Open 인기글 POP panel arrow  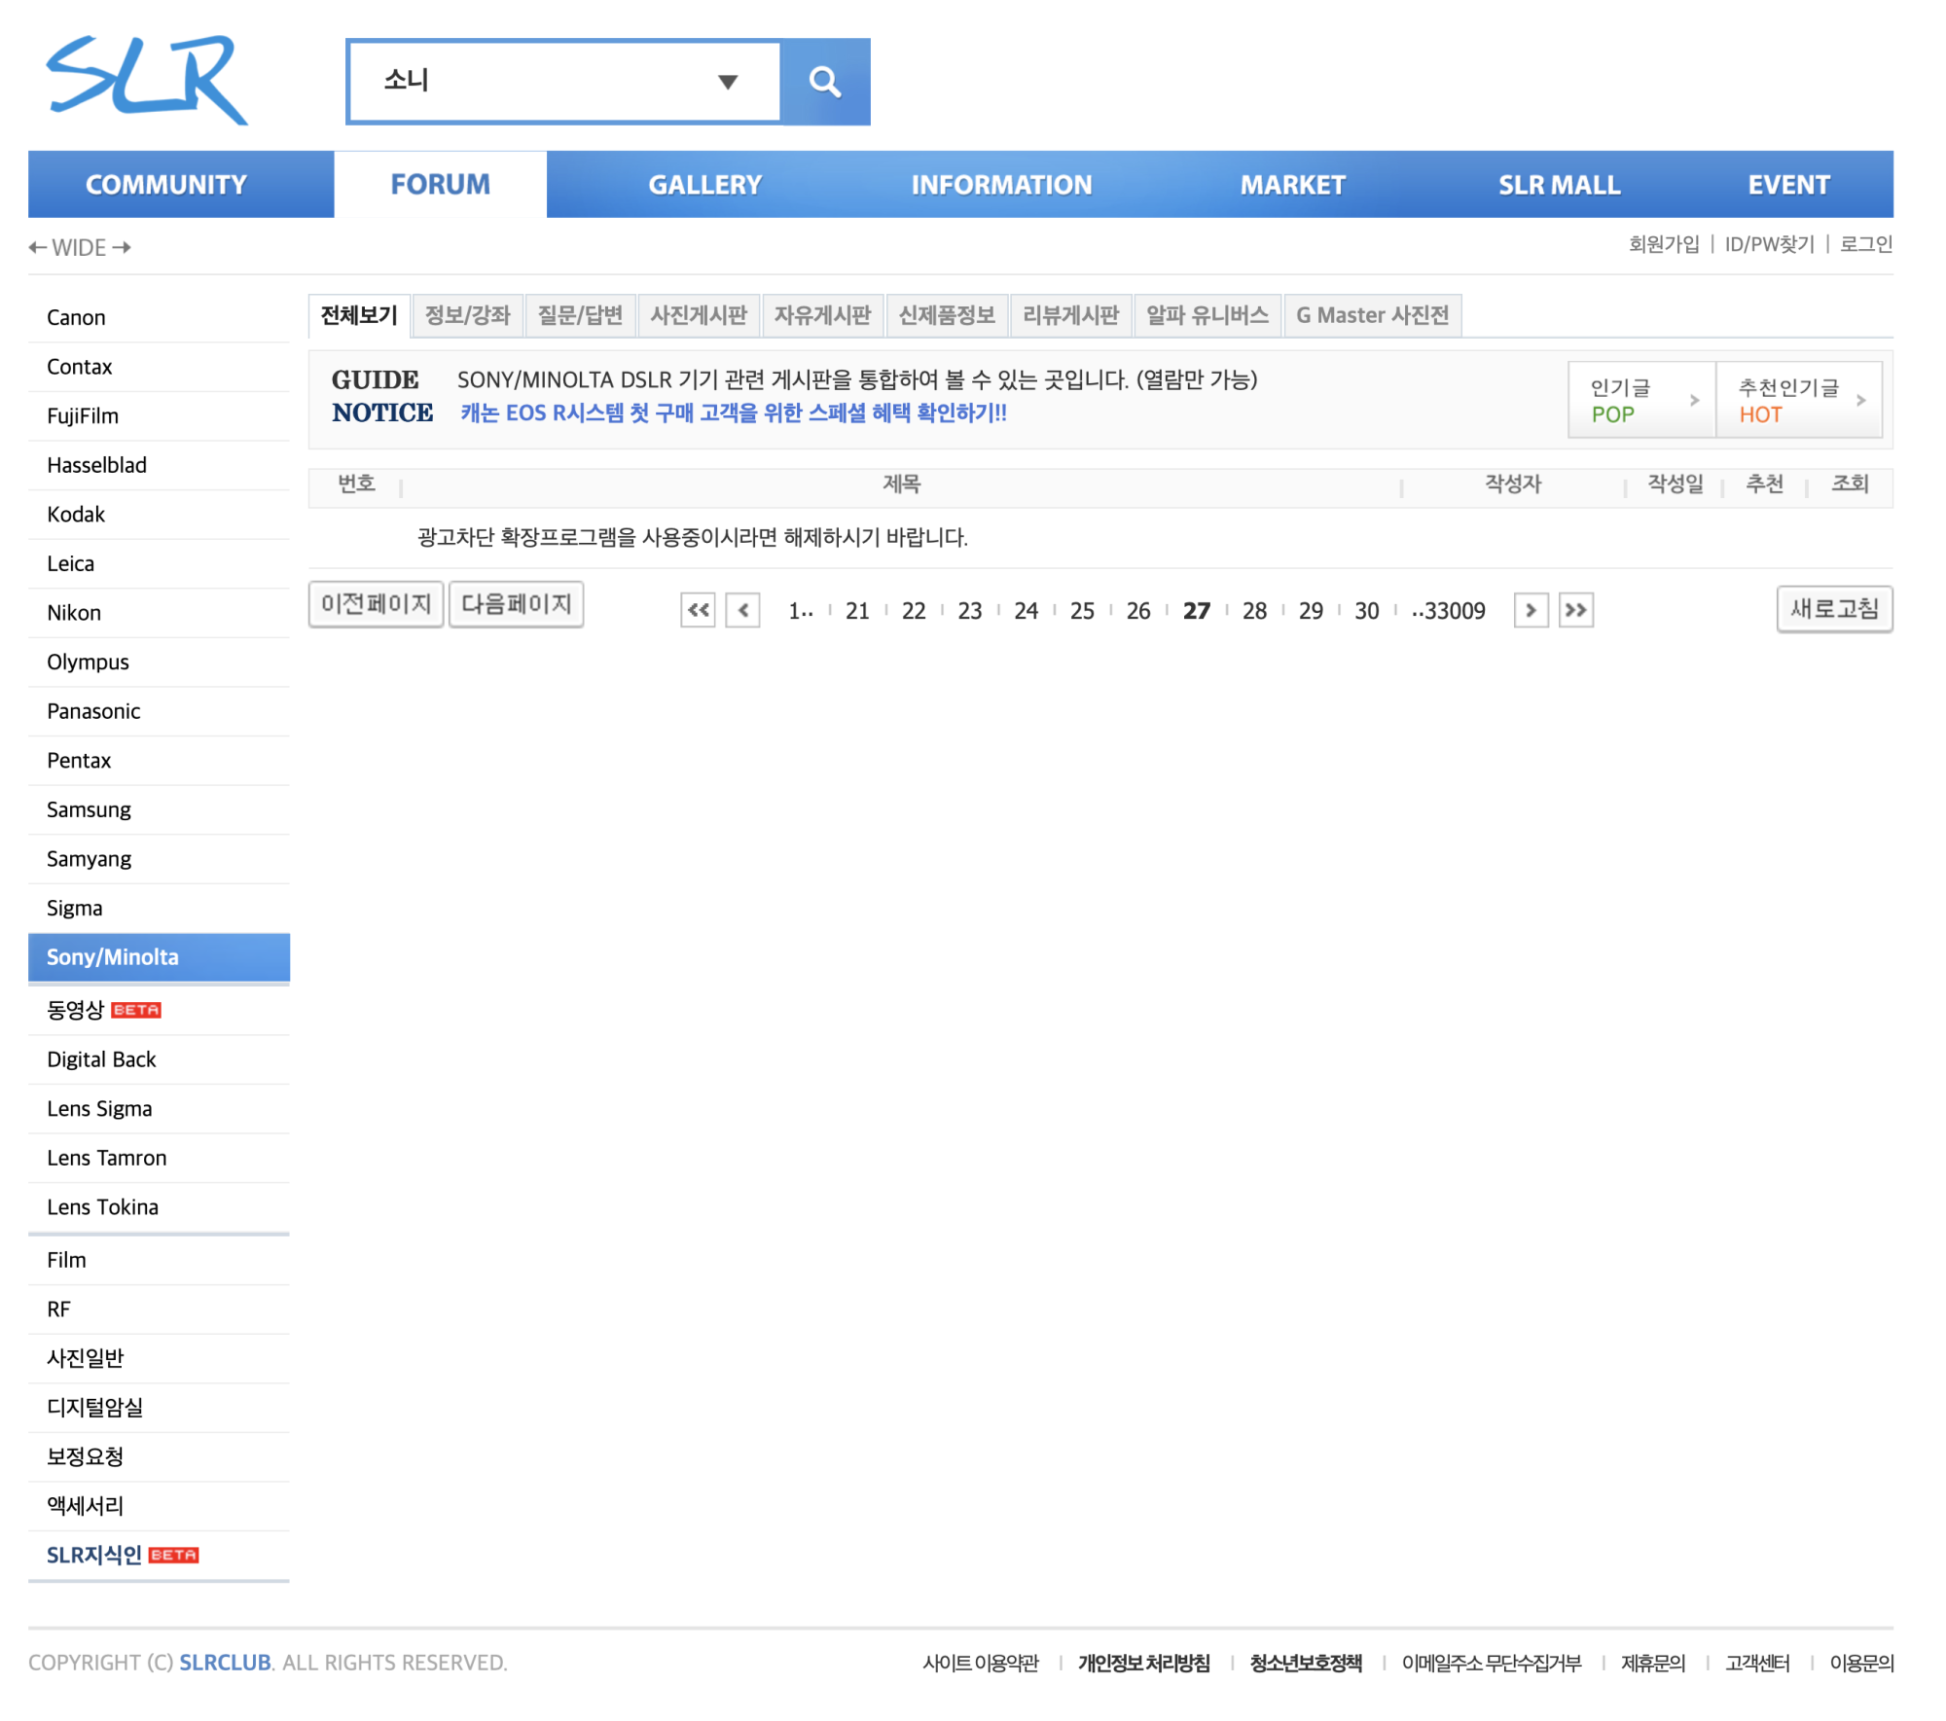[x=1695, y=399]
